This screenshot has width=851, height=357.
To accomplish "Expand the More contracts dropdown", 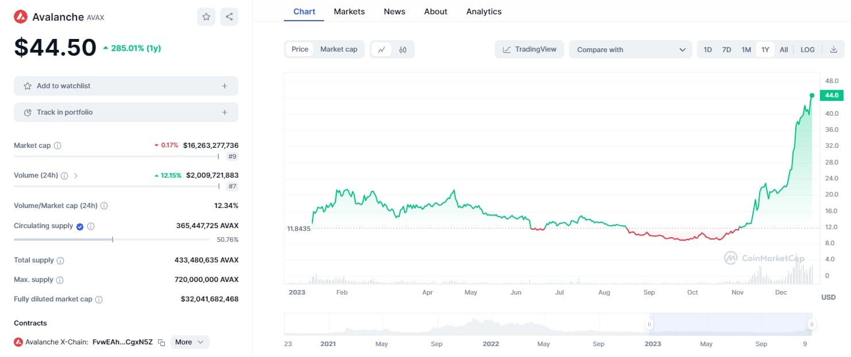I will pyautogui.click(x=189, y=342).
